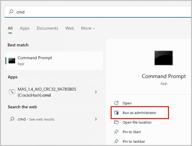Screen dimensions: 192x146
Task: Select the Open file location option
Action: coord(137,122)
